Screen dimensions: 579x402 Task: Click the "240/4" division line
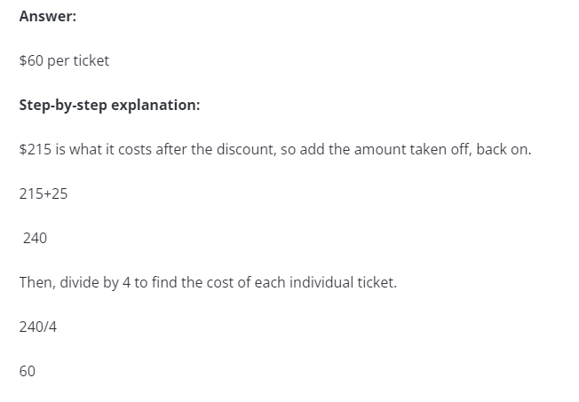(x=38, y=327)
